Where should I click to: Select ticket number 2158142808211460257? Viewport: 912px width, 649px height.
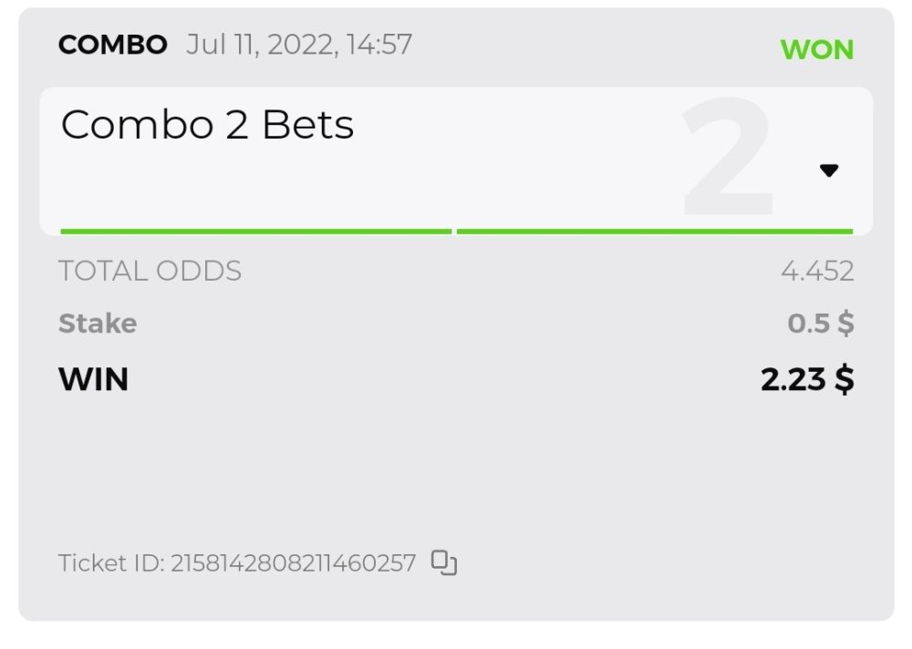(293, 563)
